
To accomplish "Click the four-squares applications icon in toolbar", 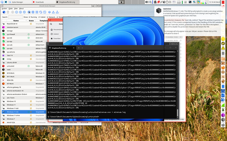I will [x=37, y=12].
